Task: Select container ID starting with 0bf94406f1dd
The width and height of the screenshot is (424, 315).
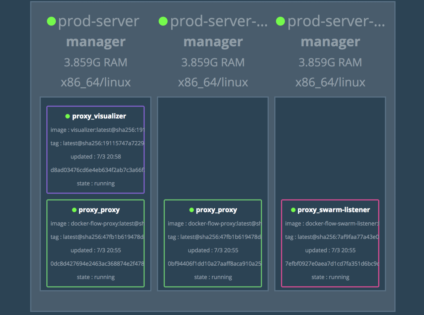Action: (215, 264)
